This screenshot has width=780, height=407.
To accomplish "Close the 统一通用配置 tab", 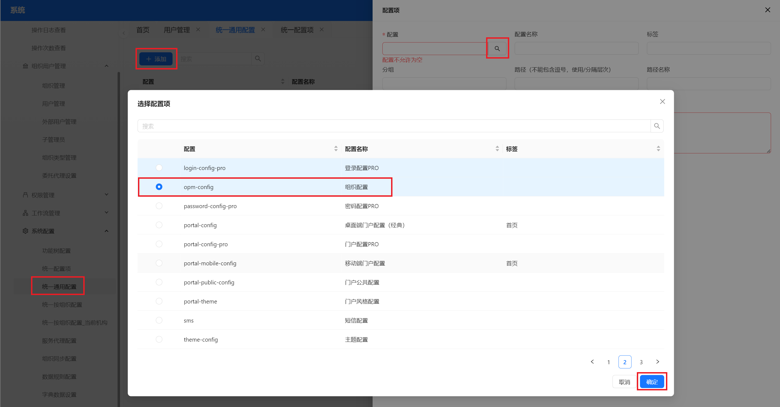I will 263,30.
